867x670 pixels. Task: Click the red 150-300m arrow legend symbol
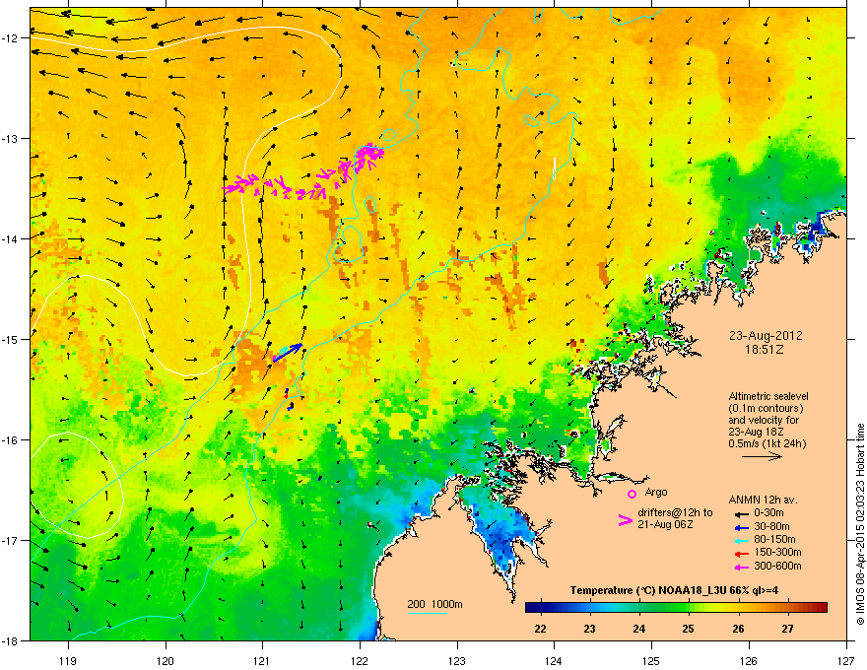[x=741, y=553]
